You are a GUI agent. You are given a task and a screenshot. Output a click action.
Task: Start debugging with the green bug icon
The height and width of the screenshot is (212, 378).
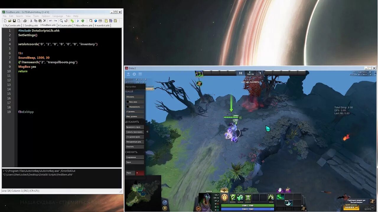[83, 21]
